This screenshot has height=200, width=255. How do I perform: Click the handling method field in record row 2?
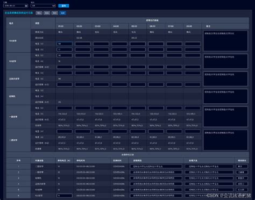pos(209,172)
